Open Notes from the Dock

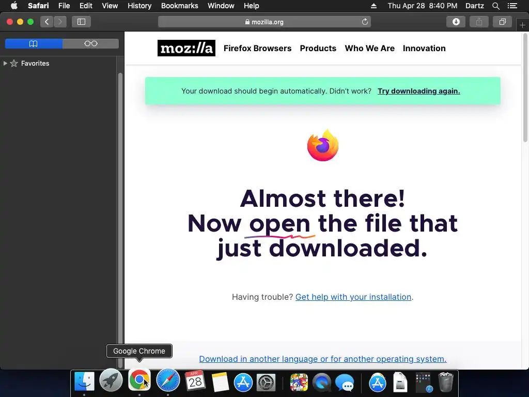point(220,383)
